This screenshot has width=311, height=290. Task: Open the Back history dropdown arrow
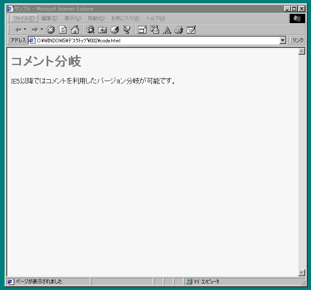pos(25,29)
